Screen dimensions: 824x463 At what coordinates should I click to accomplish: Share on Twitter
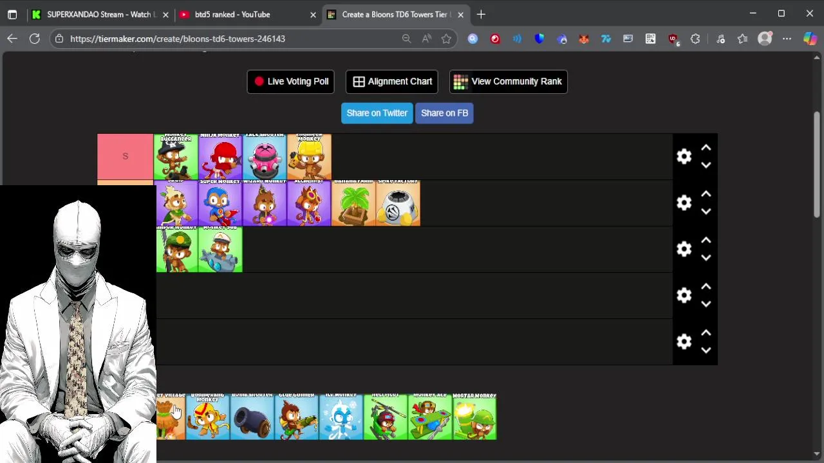pos(377,113)
